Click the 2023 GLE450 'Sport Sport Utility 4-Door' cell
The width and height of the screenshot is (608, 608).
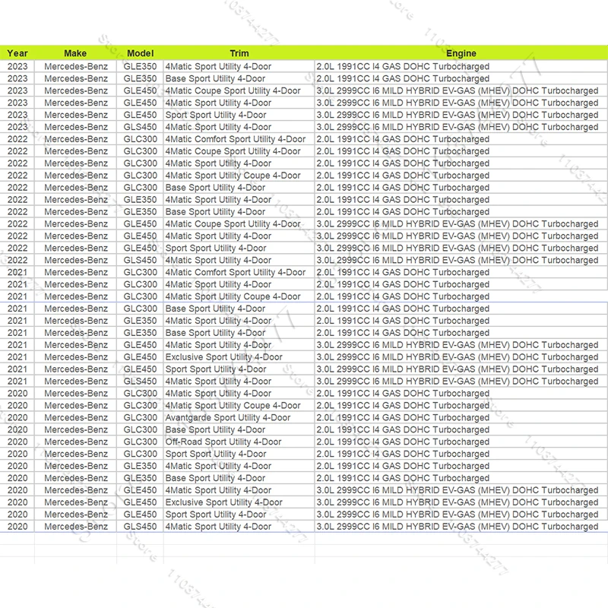pos(239,115)
